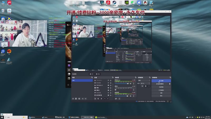Adjust transition duration 300 ms stepper
This screenshot has width=211, height=119.
[x=149, y=83]
